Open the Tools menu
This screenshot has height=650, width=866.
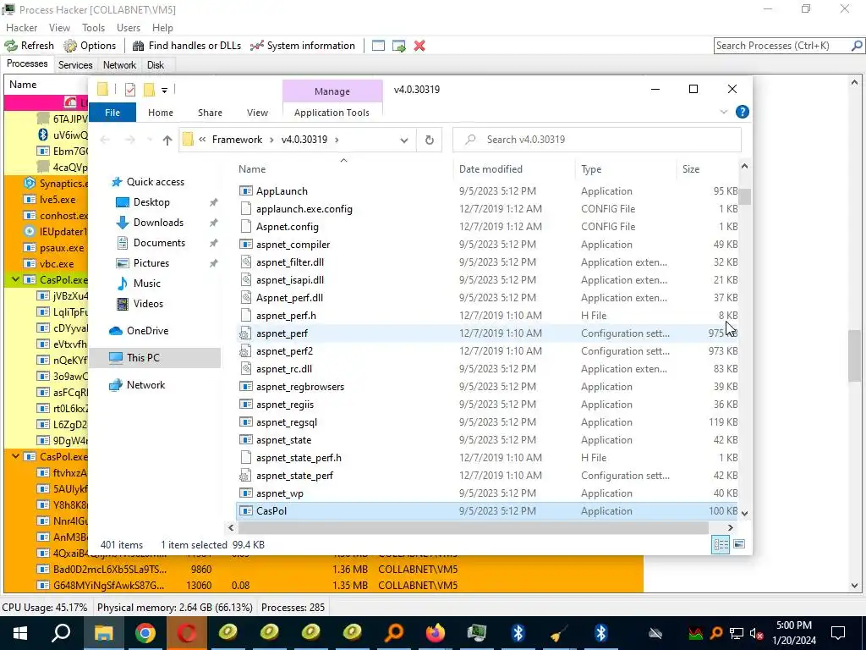pos(93,28)
